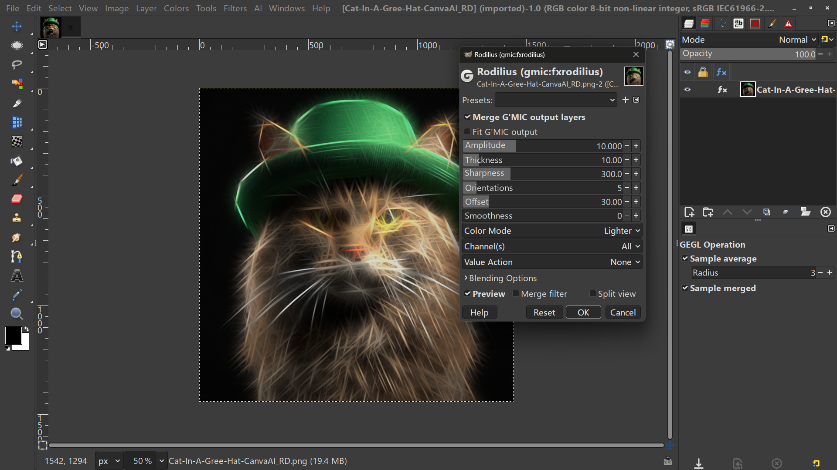Image resolution: width=837 pixels, height=470 pixels.
Task: Click Reset in the Rodilius dialog
Action: 544,312
